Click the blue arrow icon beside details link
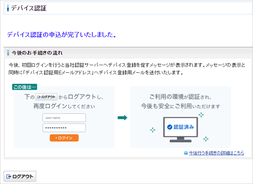The height and width of the screenshot is (184, 253). pyautogui.click(x=186, y=153)
